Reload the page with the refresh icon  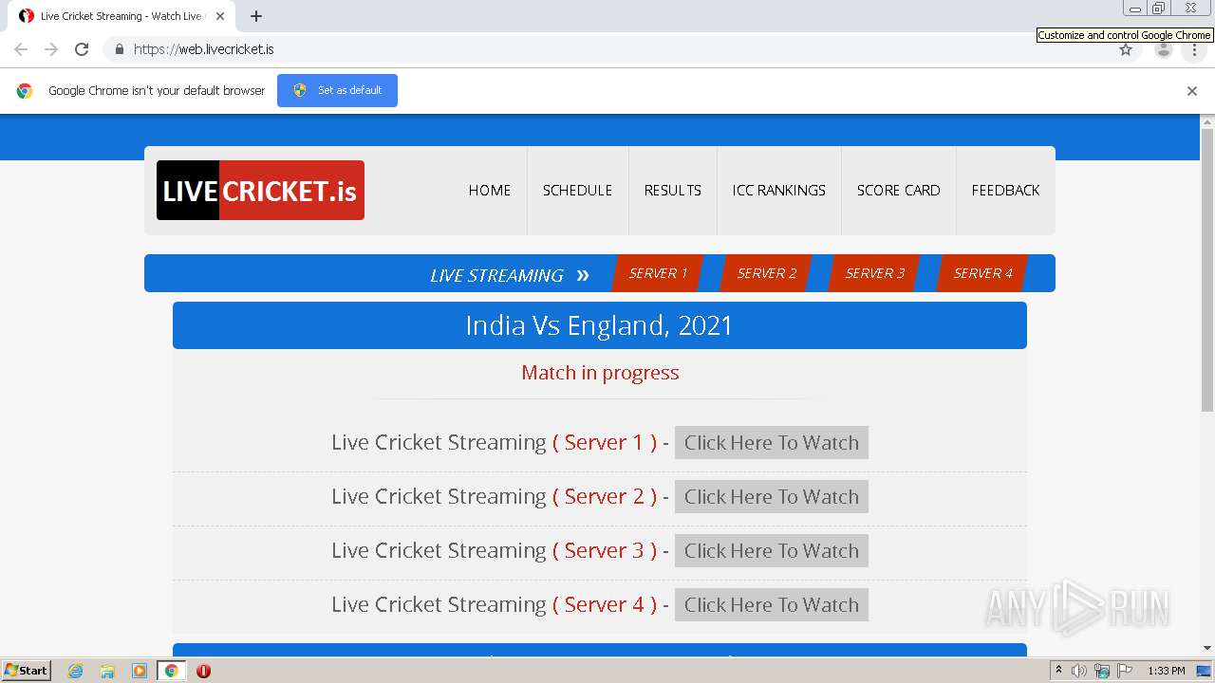coord(82,49)
